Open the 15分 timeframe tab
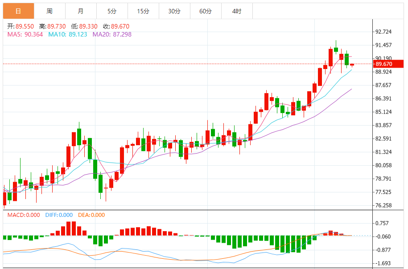Screen dimensions: 408x269 coord(144,11)
